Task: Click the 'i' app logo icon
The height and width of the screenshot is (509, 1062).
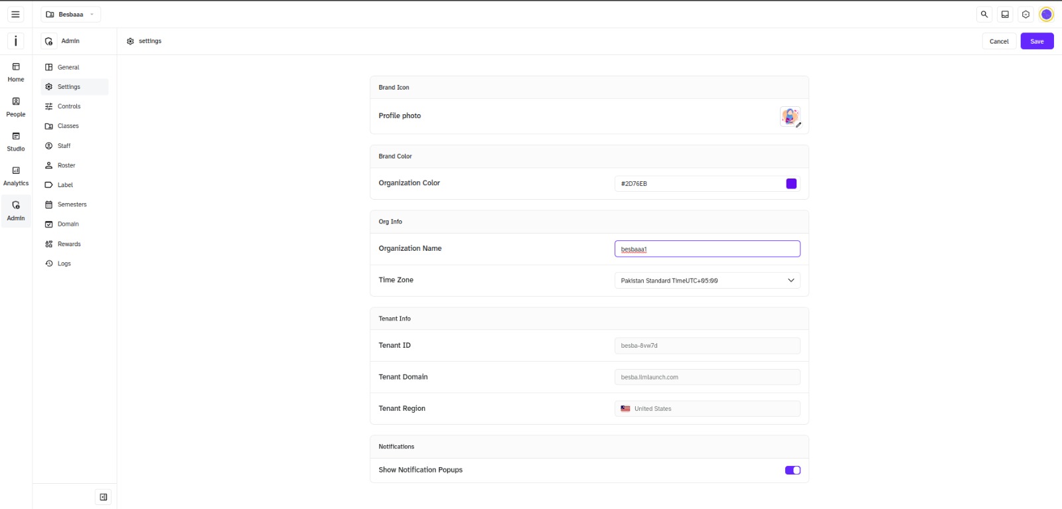Action: [15, 41]
